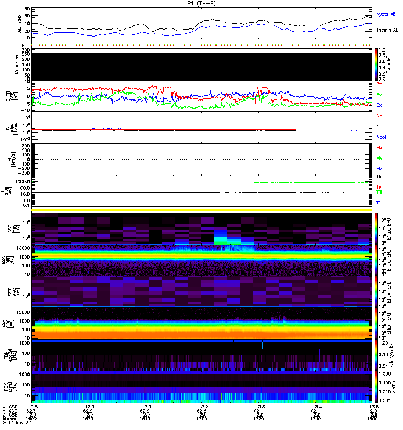Click the X-GSE value -13.3
This screenshot has height=430, width=403.
tap(258, 407)
